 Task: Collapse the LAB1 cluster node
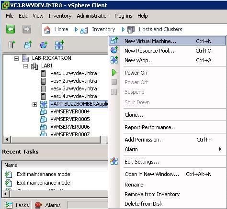[25, 66]
